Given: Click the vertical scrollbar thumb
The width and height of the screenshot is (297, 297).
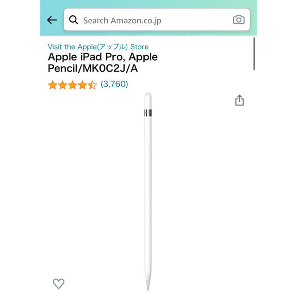Looking at the screenshot, I should coord(254,54).
